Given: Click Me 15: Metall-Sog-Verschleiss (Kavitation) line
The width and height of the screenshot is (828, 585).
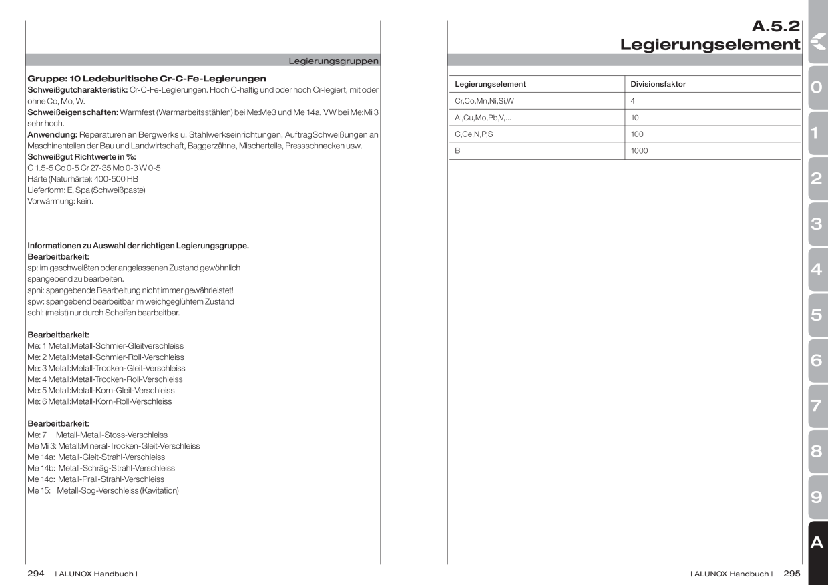Looking at the screenshot, I should pos(103,491).
